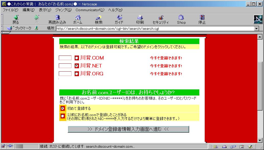Click the 検索結果 green header
Image resolution: width=264 pixels, height=150 pixels.
(x=129, y=41)
